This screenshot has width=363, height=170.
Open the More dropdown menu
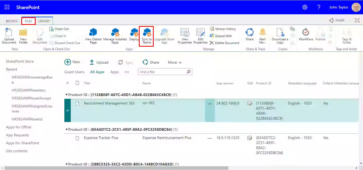coord(175,63)
